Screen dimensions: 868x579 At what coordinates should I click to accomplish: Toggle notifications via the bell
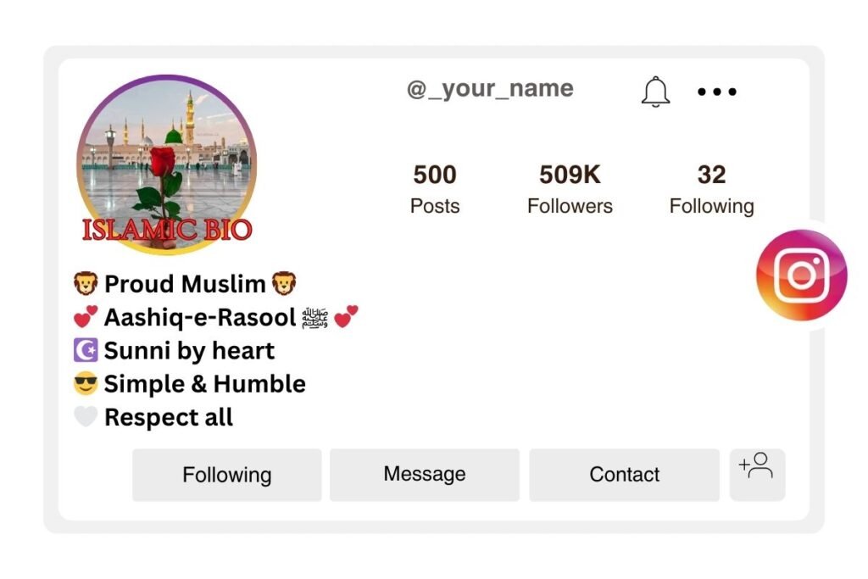(x=654, y=92)
